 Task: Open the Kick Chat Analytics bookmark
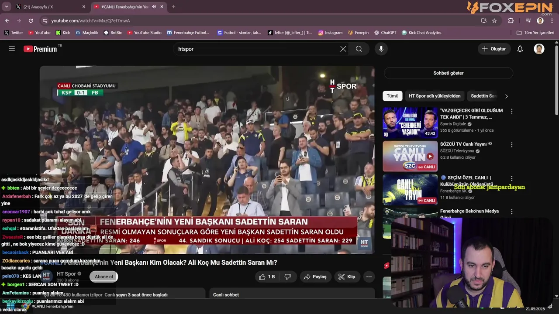pos(421,33)
